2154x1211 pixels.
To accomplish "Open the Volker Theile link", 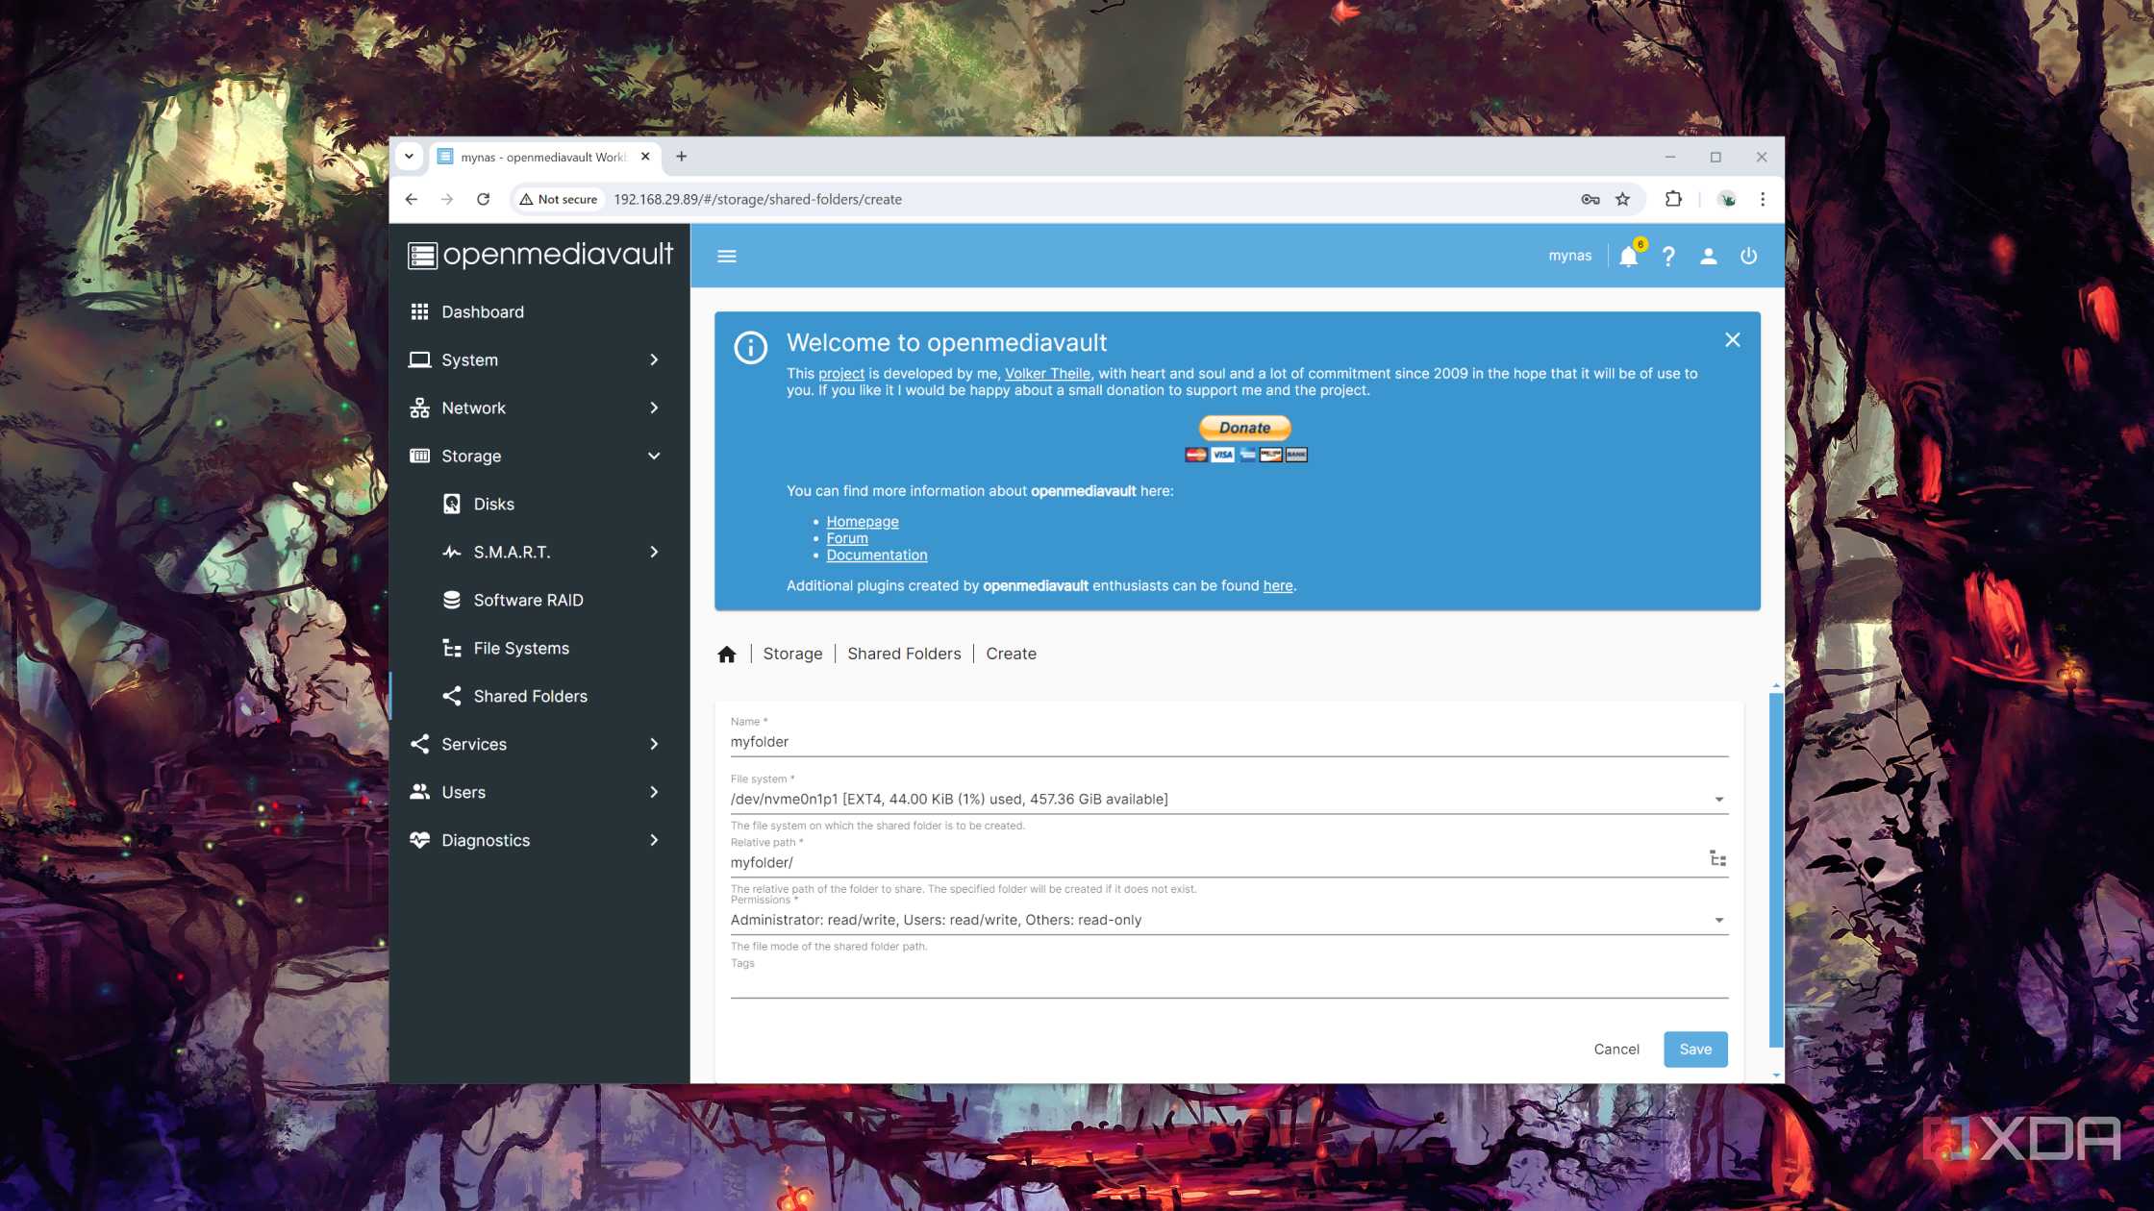I will pos(1047,373).
